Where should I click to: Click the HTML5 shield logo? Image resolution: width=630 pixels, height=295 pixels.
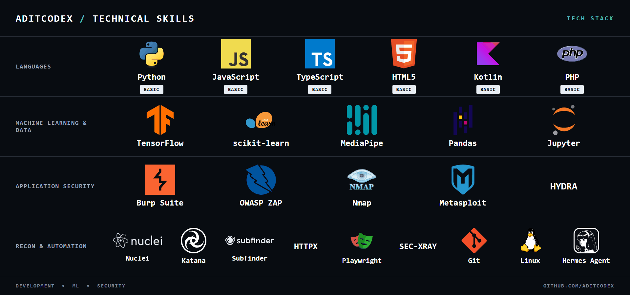tap(404, 54)
